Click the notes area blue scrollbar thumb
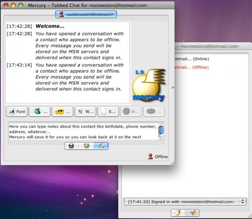Image resolution: width=252 pixels, height=219 pixels. (161, 130)
